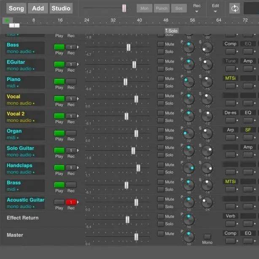Open the Edit dropdown
This screenshot has height=259, width=259.
216,8
